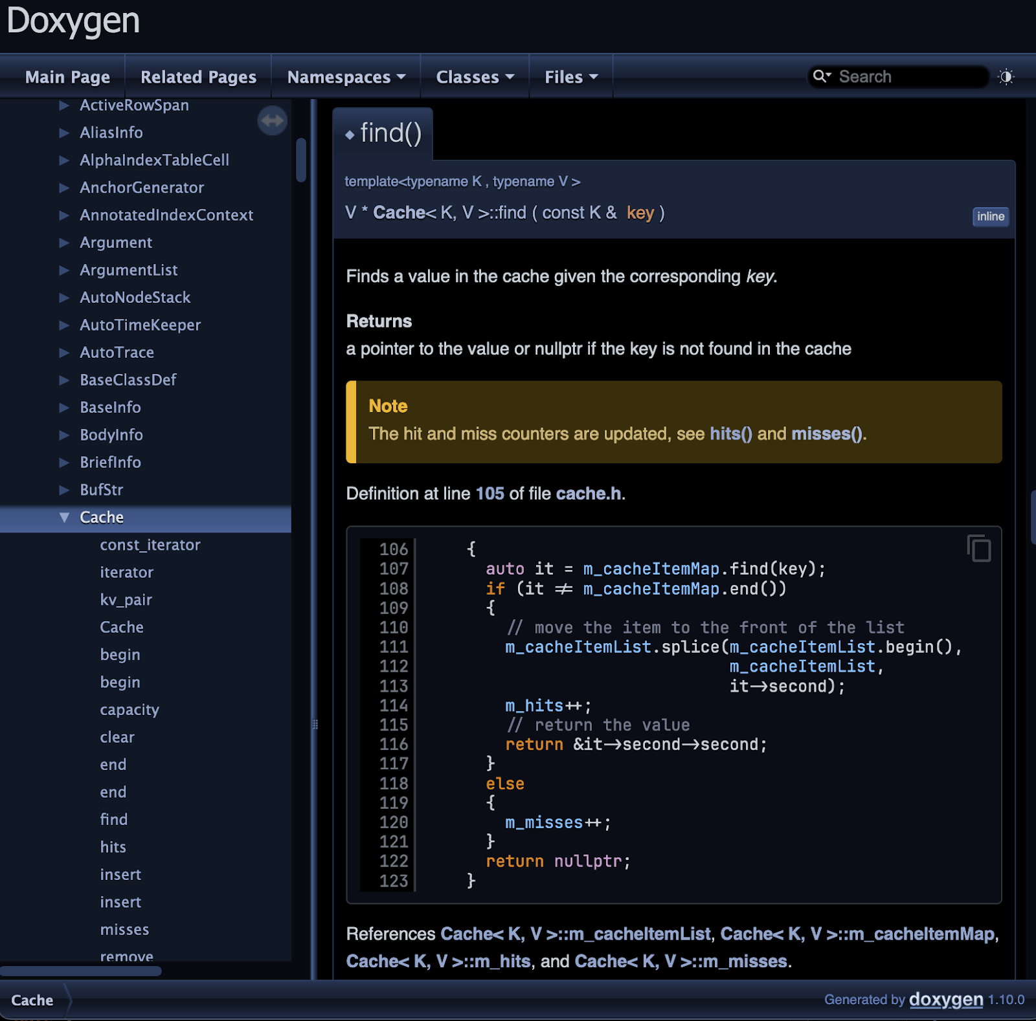Grab the sidebar vertical scrollbar thumb
Viewport: 1036px width, 1021px height.
click(301, 160)
